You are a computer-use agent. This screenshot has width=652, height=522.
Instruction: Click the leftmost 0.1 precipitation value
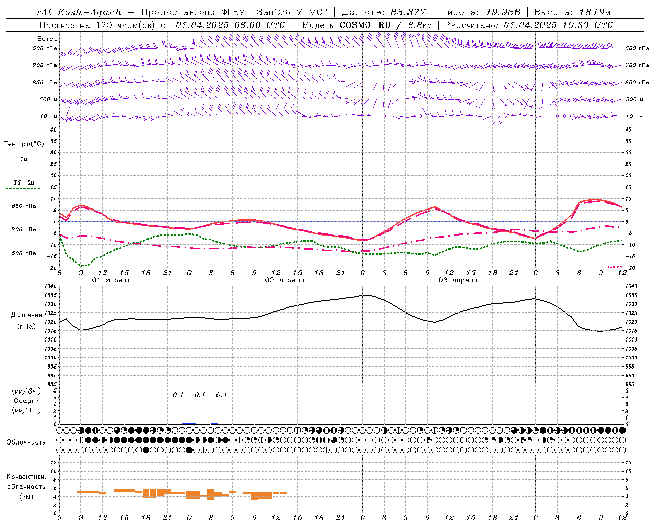(x=178, y=395)
